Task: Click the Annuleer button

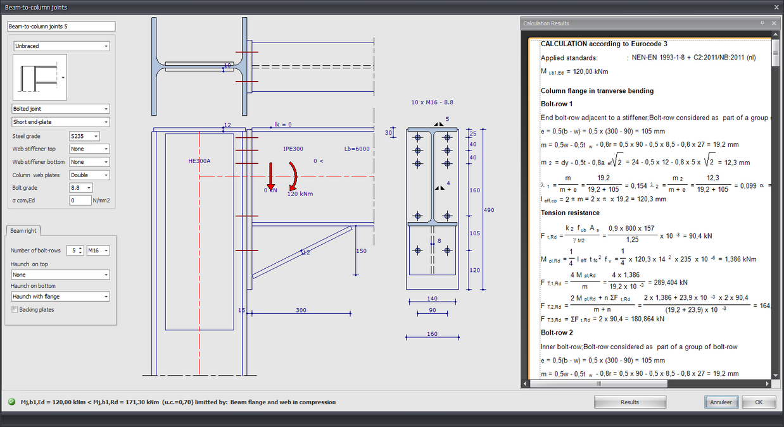Action: point(721,402)
